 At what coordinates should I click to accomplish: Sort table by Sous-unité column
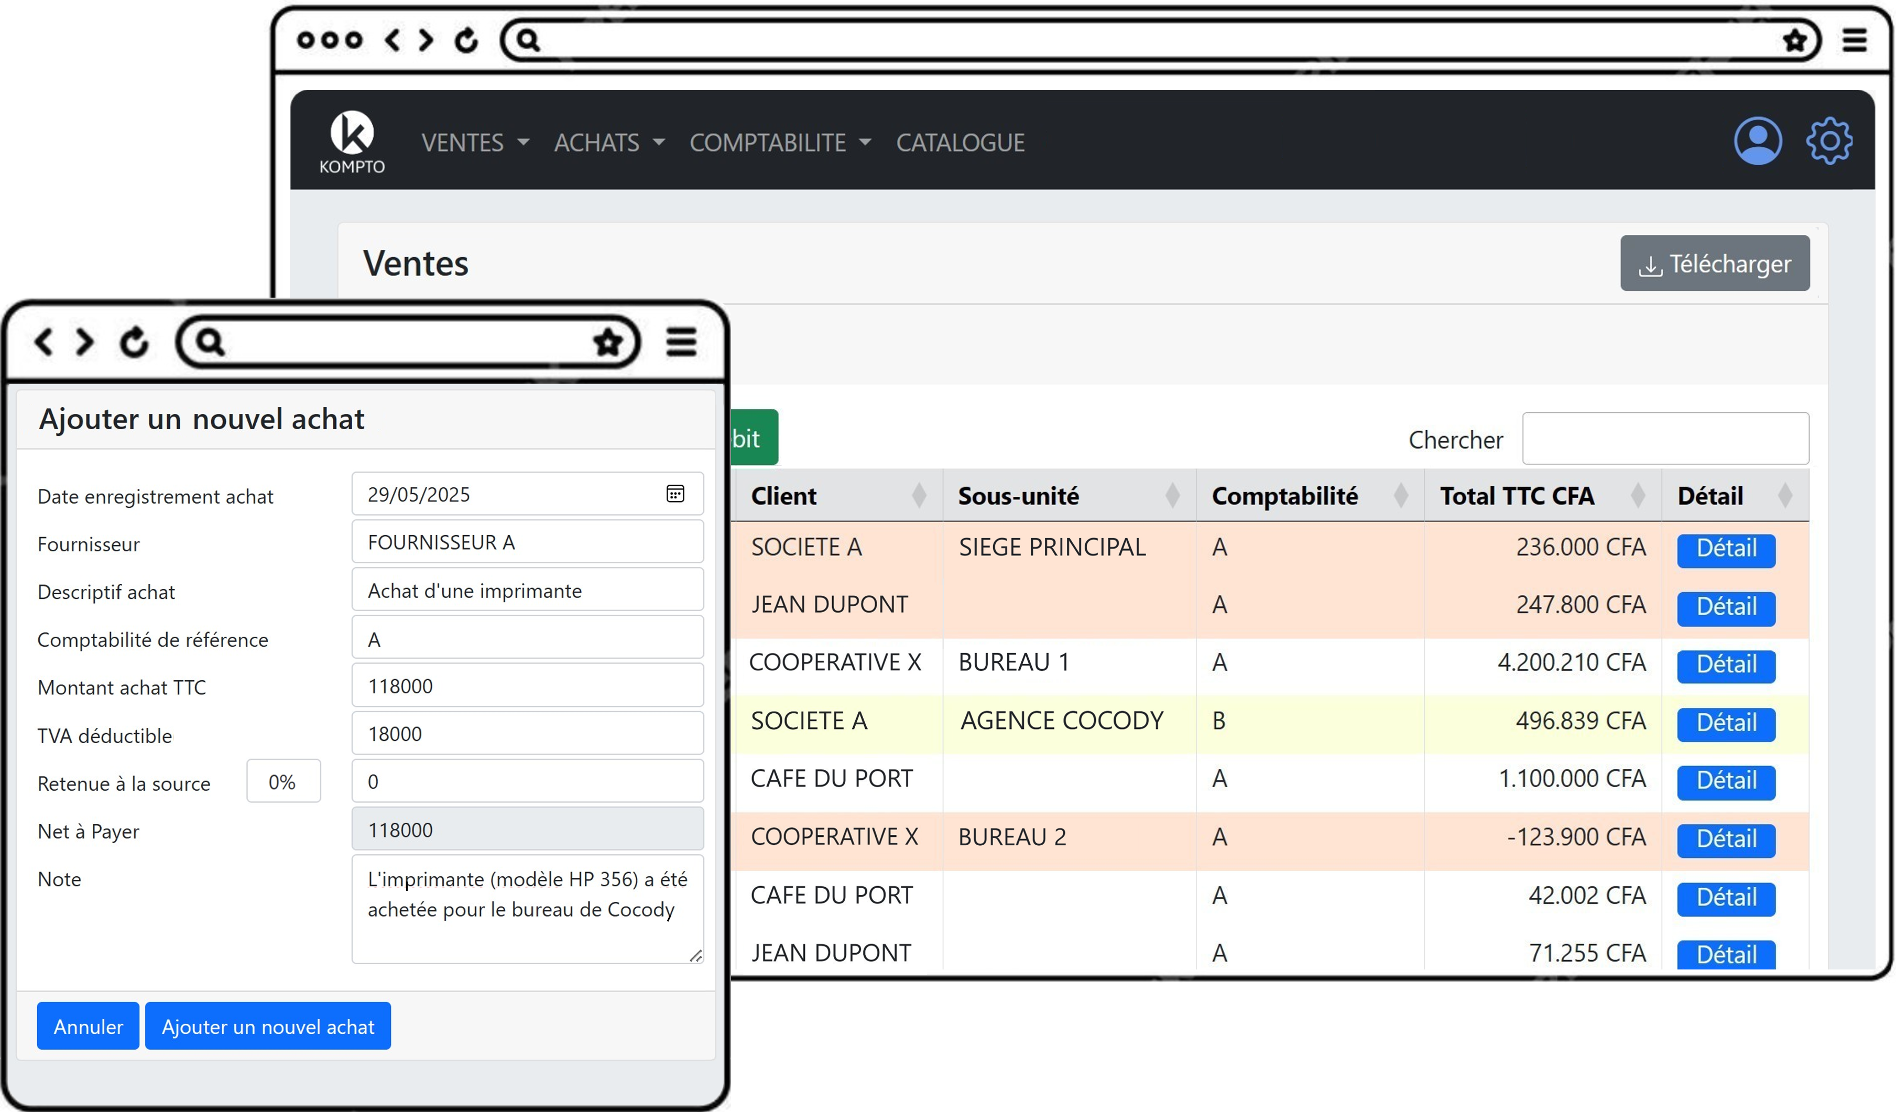(1172, 496)
